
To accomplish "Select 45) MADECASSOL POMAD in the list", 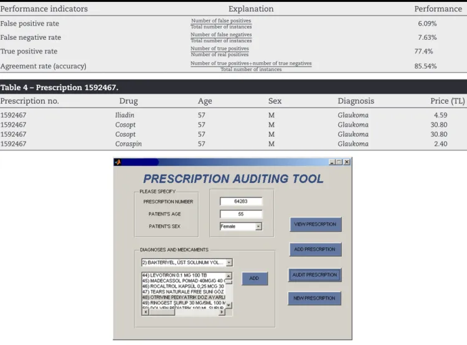I will coord(184,281).
